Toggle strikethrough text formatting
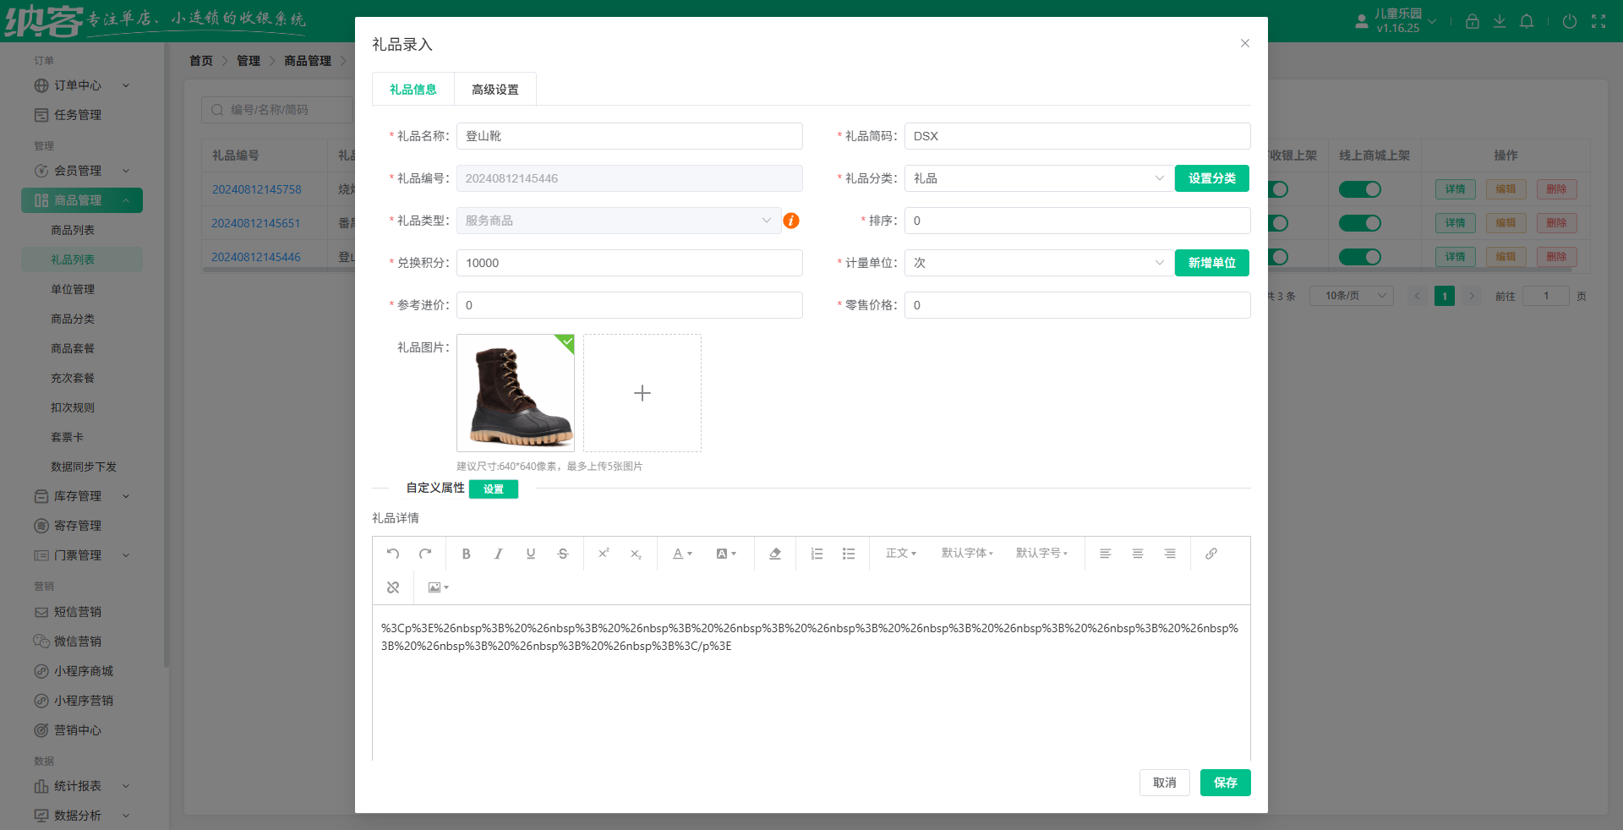The image size is (1623, 830). coord(563,554)
